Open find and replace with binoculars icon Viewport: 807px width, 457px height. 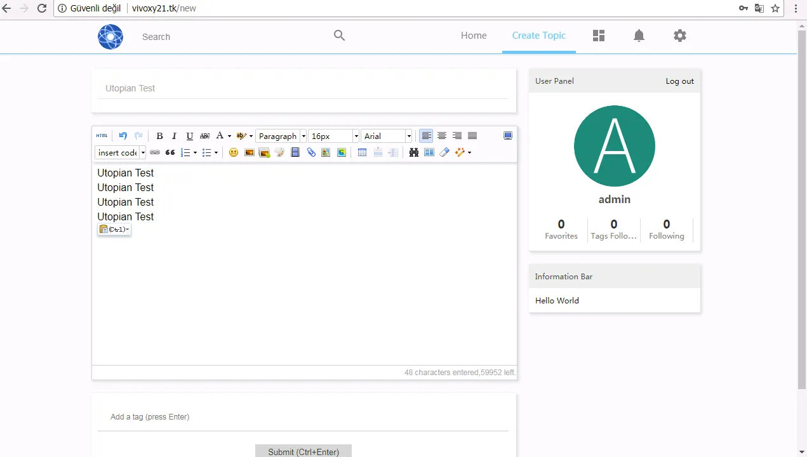coord(413,152)
